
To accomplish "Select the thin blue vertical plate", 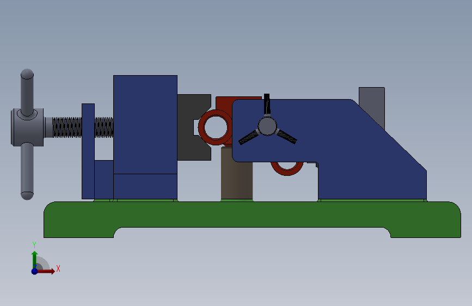I will point(88,151).
